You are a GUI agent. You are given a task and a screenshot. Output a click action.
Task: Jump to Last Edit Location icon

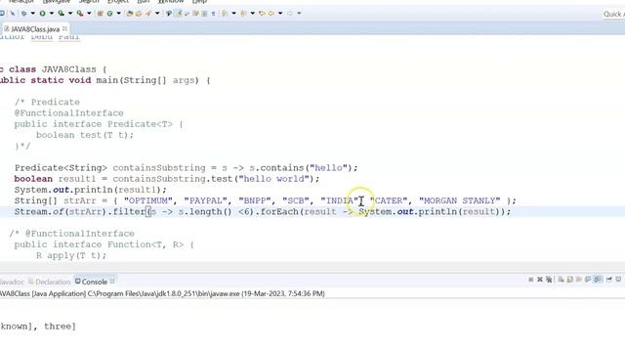[262, 13]
